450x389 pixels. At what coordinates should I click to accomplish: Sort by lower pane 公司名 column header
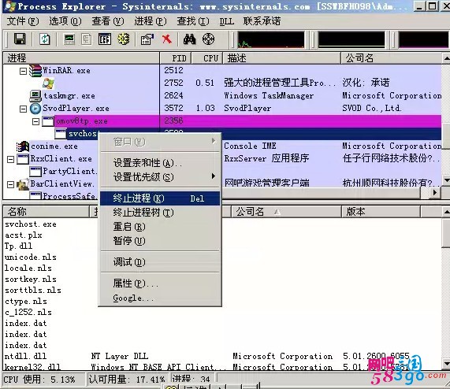coord(286,212)
